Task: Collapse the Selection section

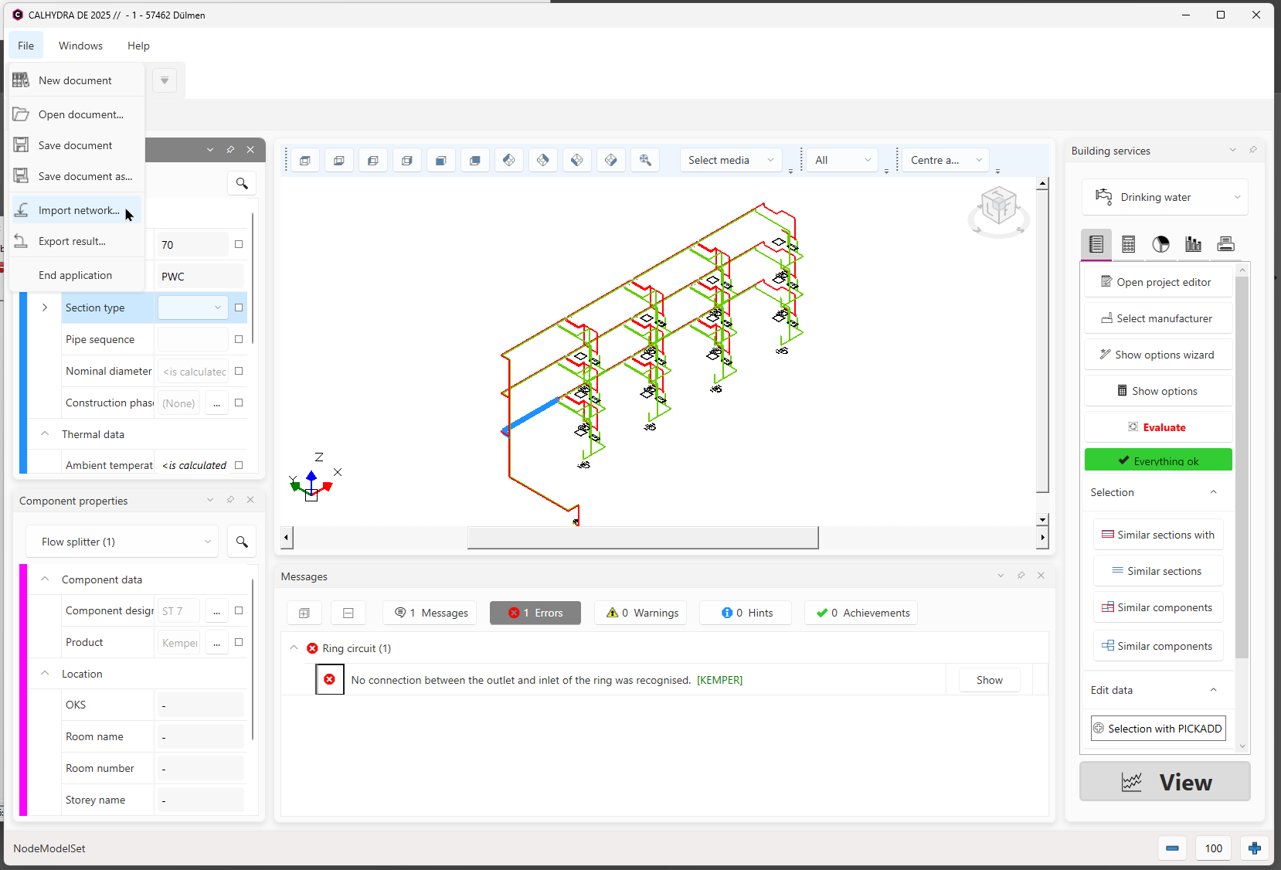Action: [1213, 492]
